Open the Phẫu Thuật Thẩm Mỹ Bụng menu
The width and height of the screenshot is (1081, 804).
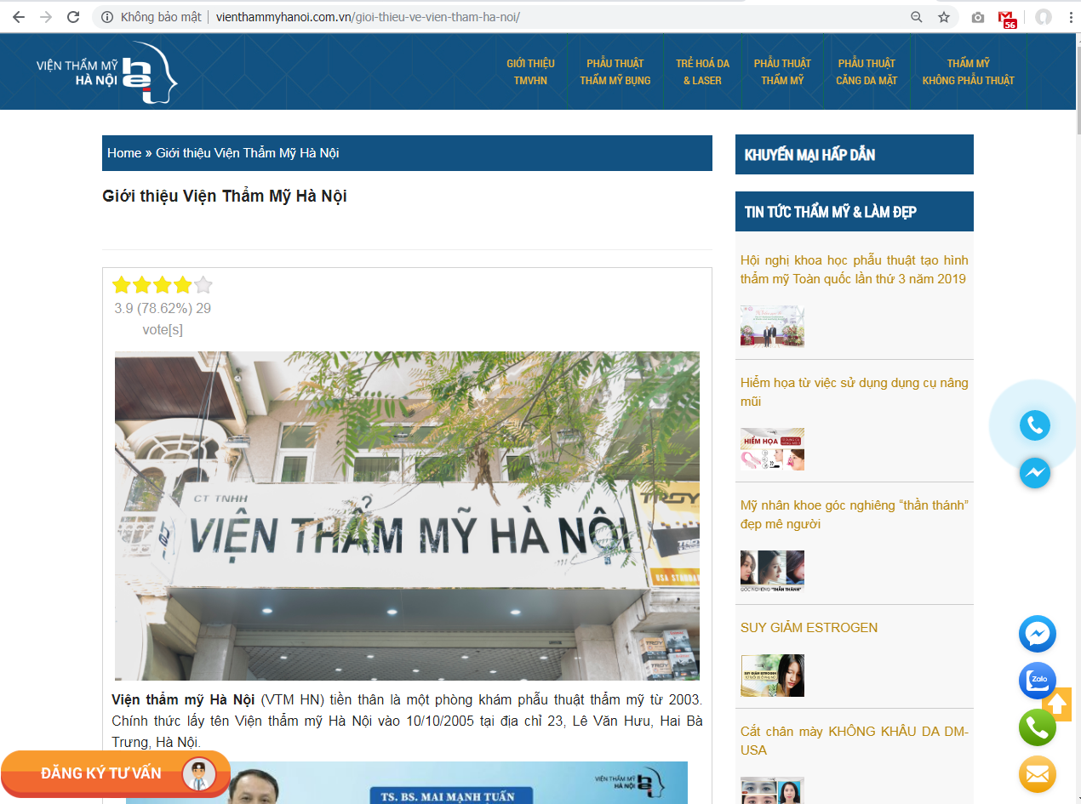(615, 72)
